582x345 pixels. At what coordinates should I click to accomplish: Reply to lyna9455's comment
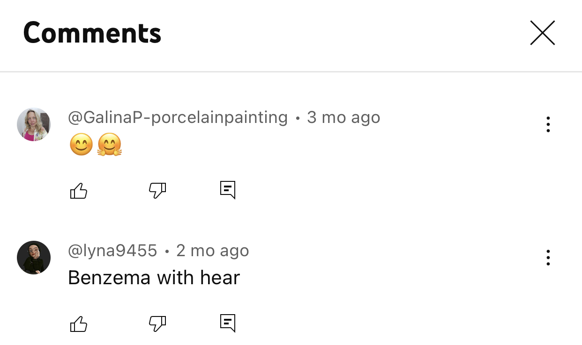click(228, 323)
